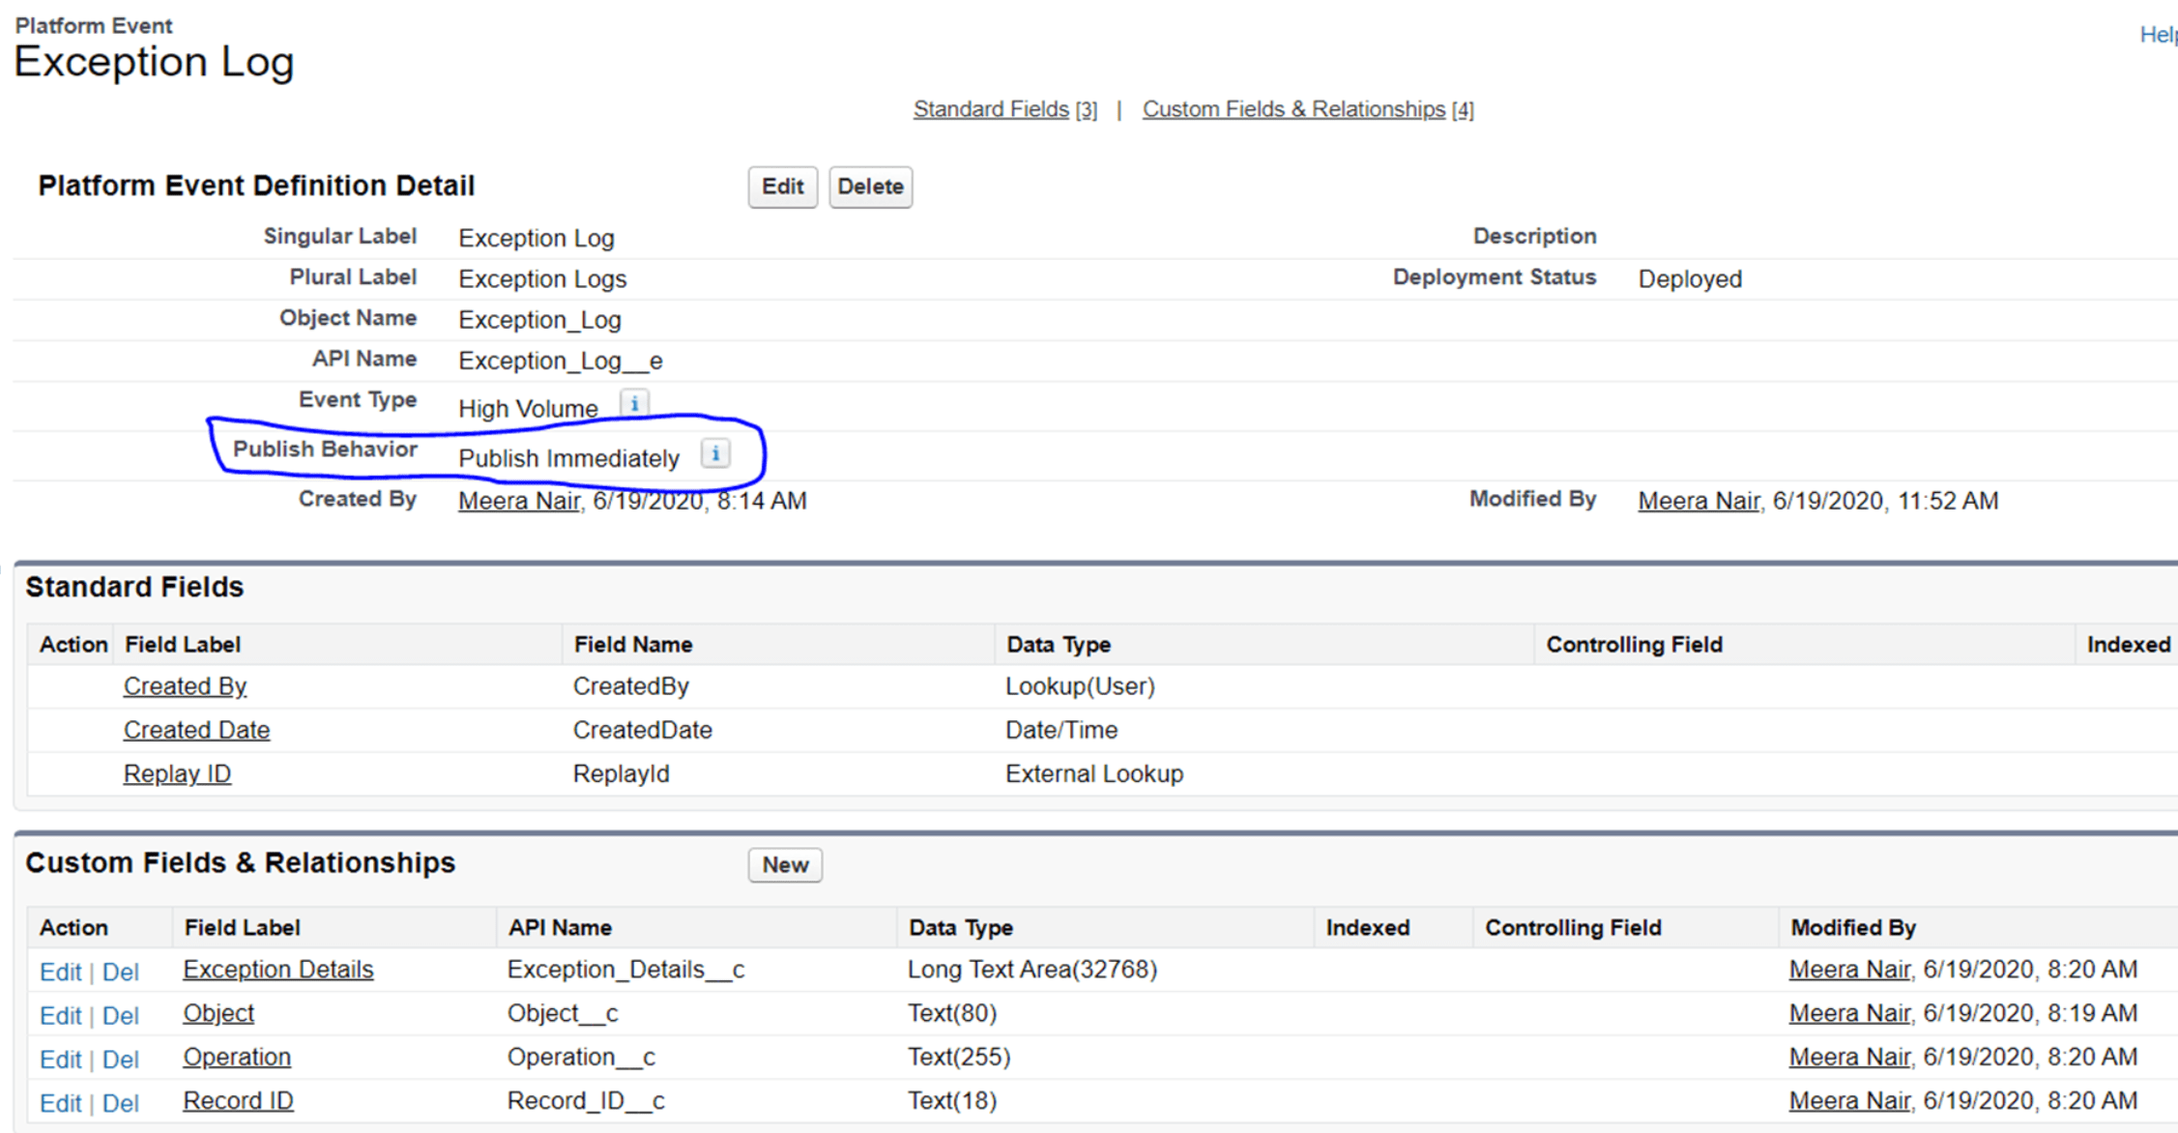Image resolution: width=2178 pixels, height=1133 pixels.
Task: Click the Publish Behavior info icon
Action: [x=715, y=453]
